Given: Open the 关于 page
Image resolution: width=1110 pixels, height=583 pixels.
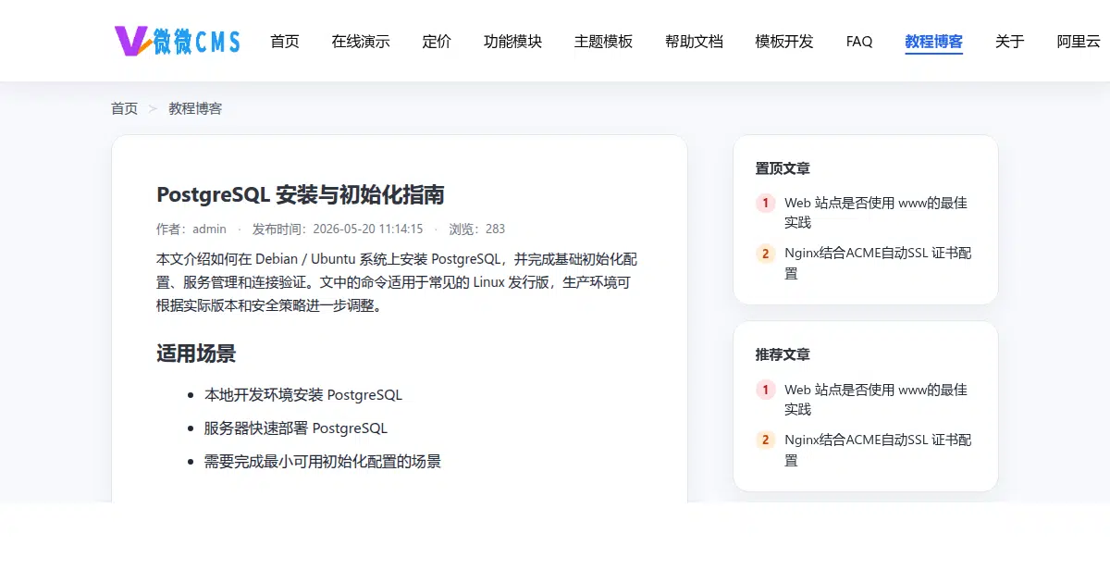Looking at the screenshot, I should [x=1010, y=42].
